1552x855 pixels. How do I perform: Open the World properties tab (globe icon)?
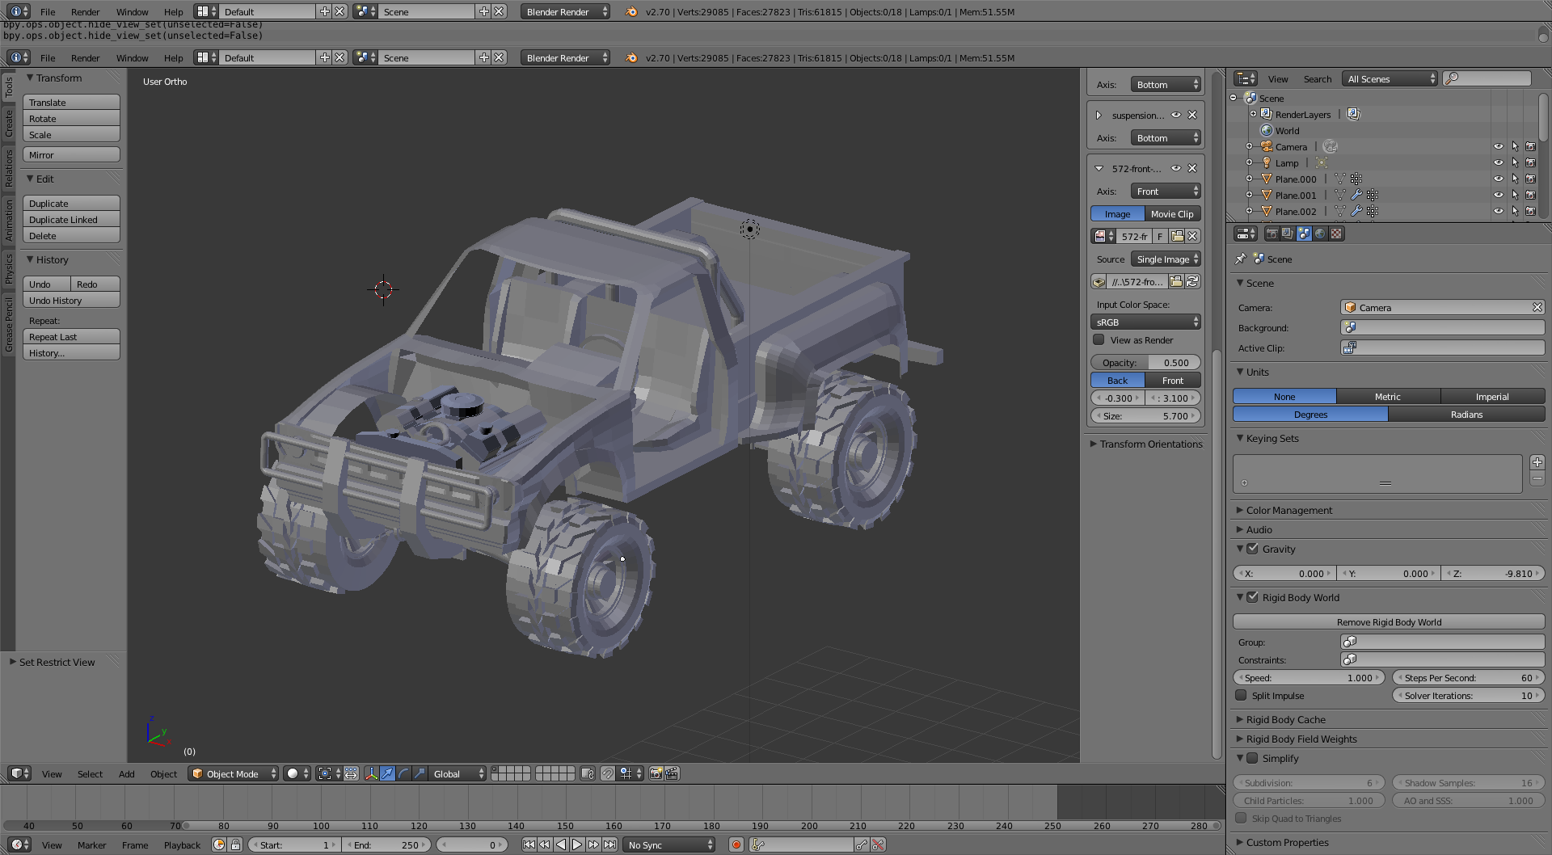pyautogui.click(x=1320, y=234)
